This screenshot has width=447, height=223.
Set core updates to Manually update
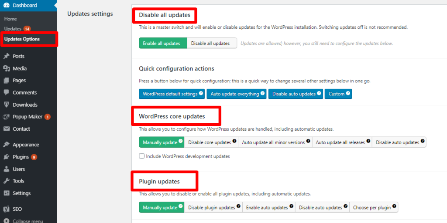pyautogui.click(x=162, y=142)
